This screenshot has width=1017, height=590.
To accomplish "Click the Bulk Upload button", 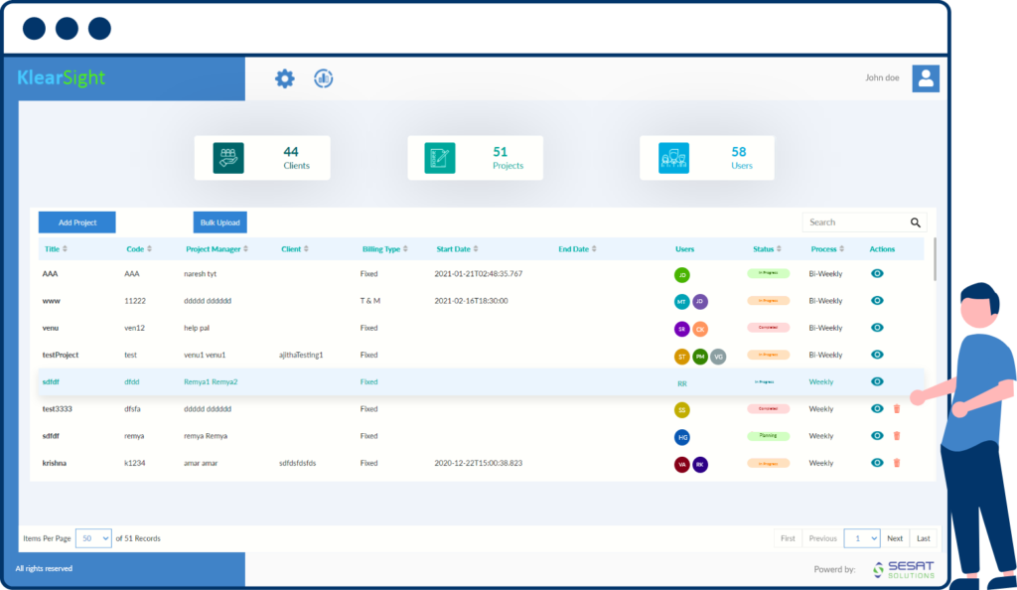I will tap(219, 222).
